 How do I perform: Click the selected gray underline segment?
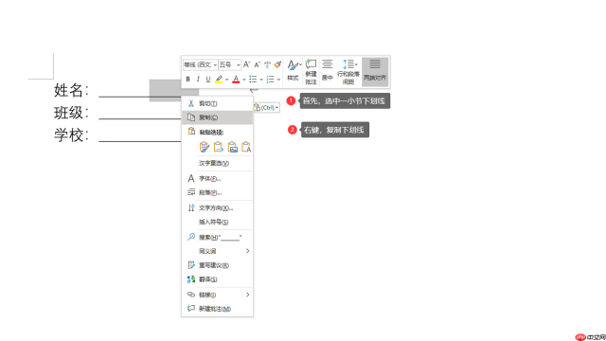click(166, 91)
